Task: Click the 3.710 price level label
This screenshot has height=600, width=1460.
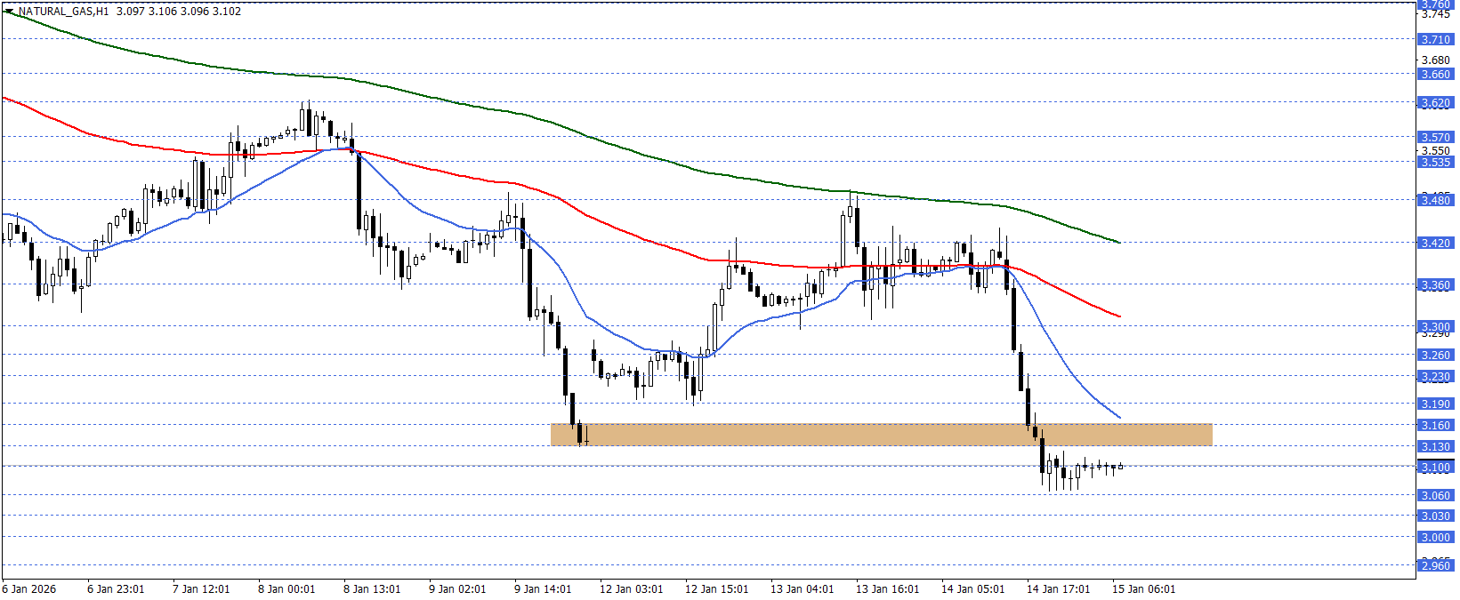Action: tap(1434, 39)
